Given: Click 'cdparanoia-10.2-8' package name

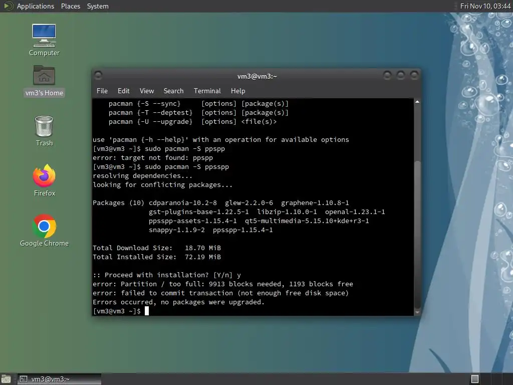Looking at the screenshot, I should tap(182, 203).
